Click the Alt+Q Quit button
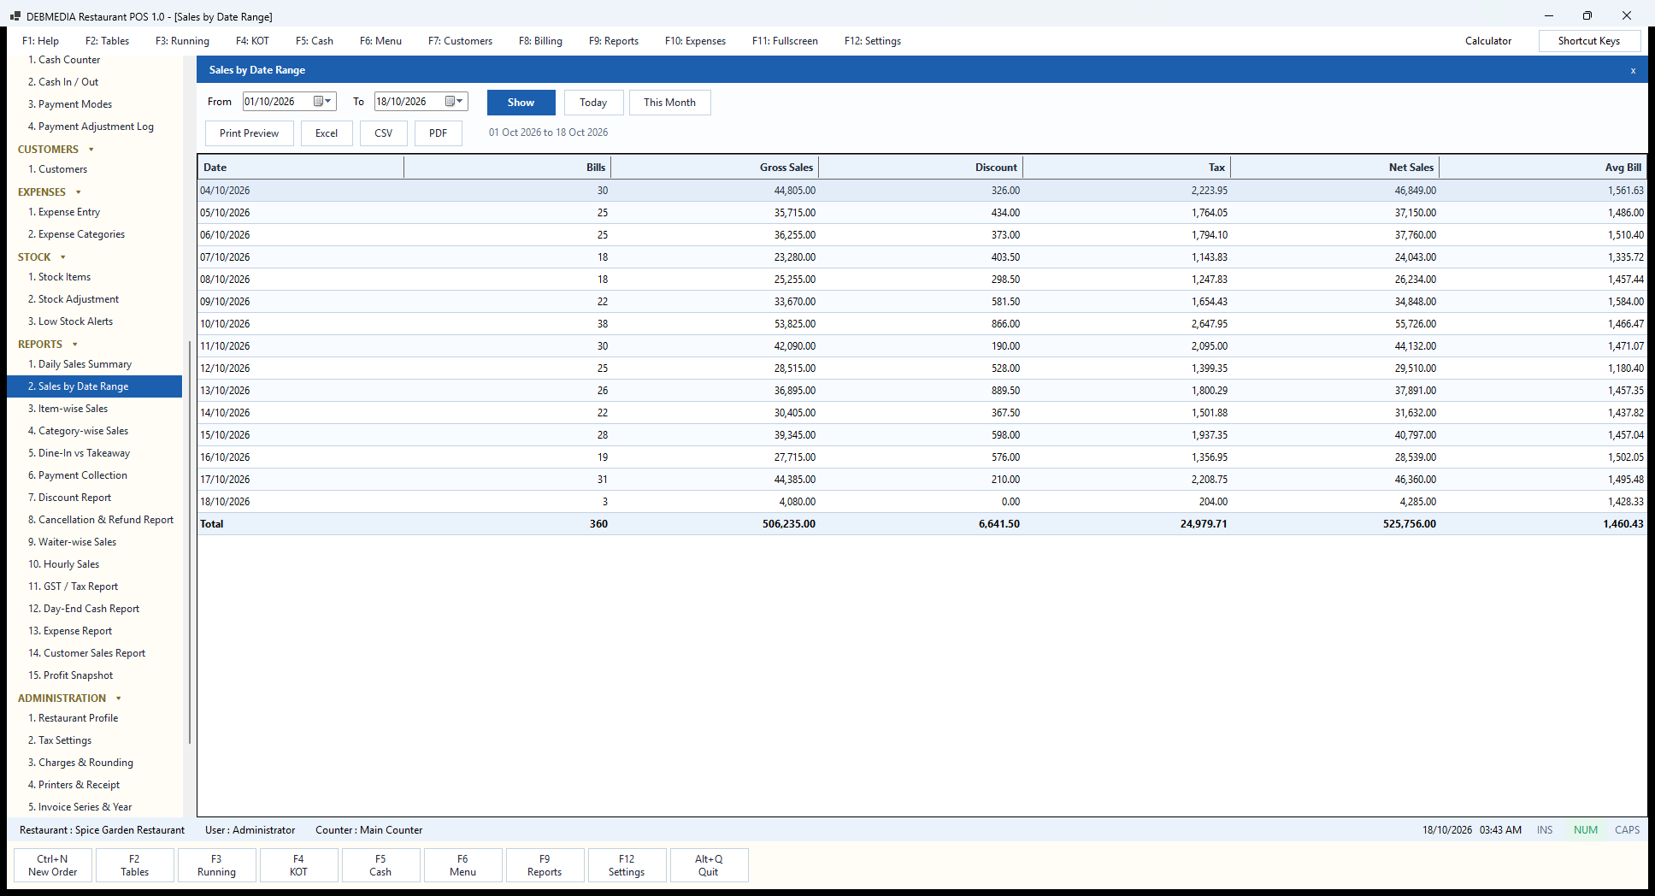The width and height of the screenshot is (1655, 896). point(709,865)
